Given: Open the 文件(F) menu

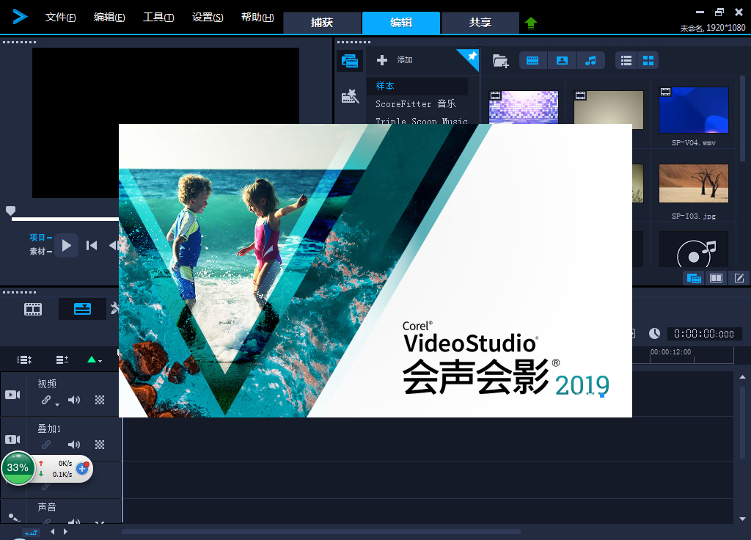Looking at the screenshot, I should coord(60,18).
